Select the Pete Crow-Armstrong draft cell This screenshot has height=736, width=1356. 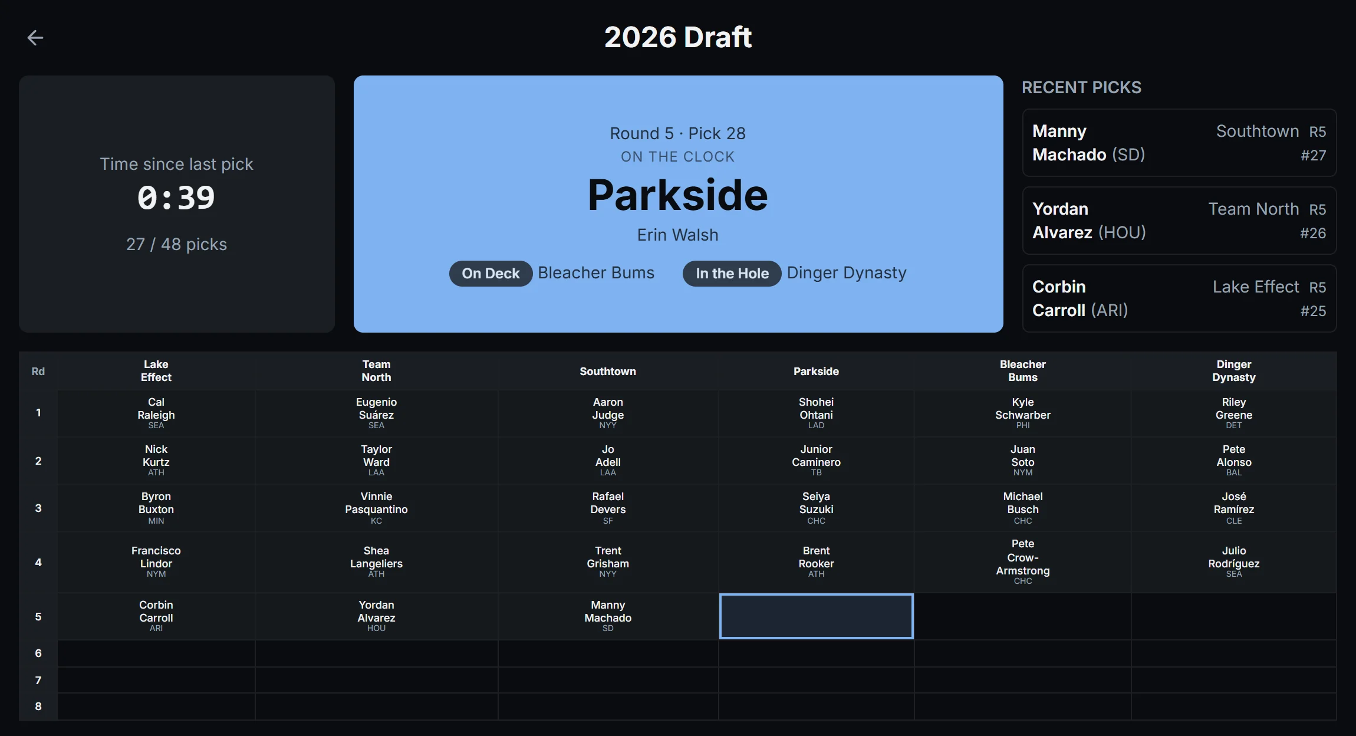[x=1023, y=562]
